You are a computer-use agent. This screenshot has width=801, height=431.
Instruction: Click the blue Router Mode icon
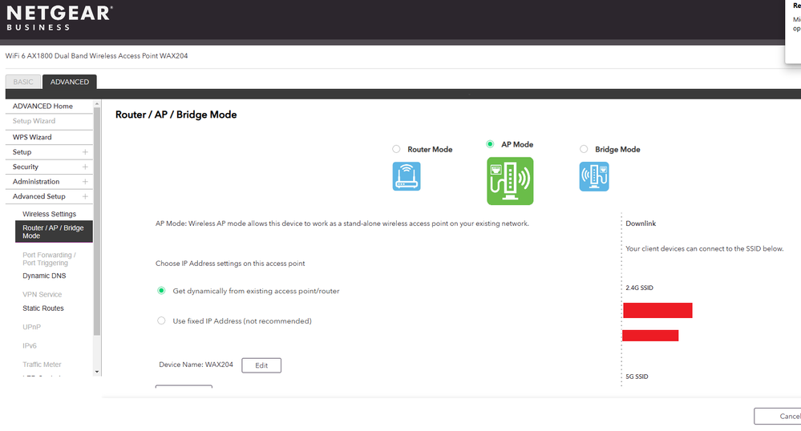pyautogui.click(x=407, y=176)
